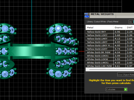
Task: Select the White Gold:14K PdW row
Action: [x=110, y=66]
